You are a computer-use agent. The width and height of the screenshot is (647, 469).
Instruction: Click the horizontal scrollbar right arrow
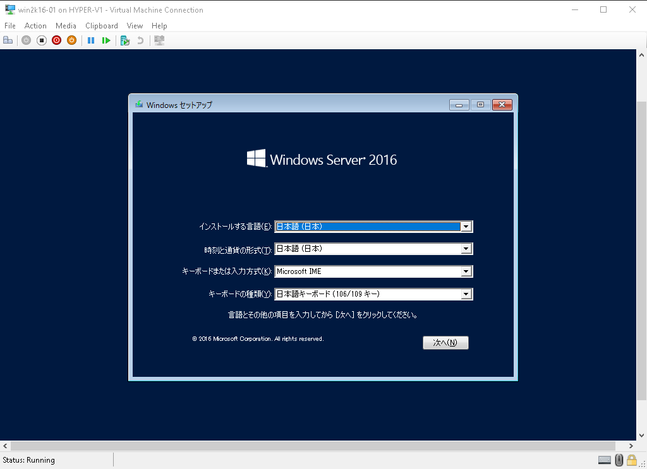coord(631,446)
